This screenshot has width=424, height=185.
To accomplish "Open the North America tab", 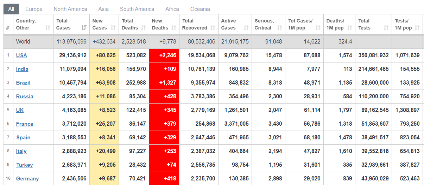I will tap(70, 9).
